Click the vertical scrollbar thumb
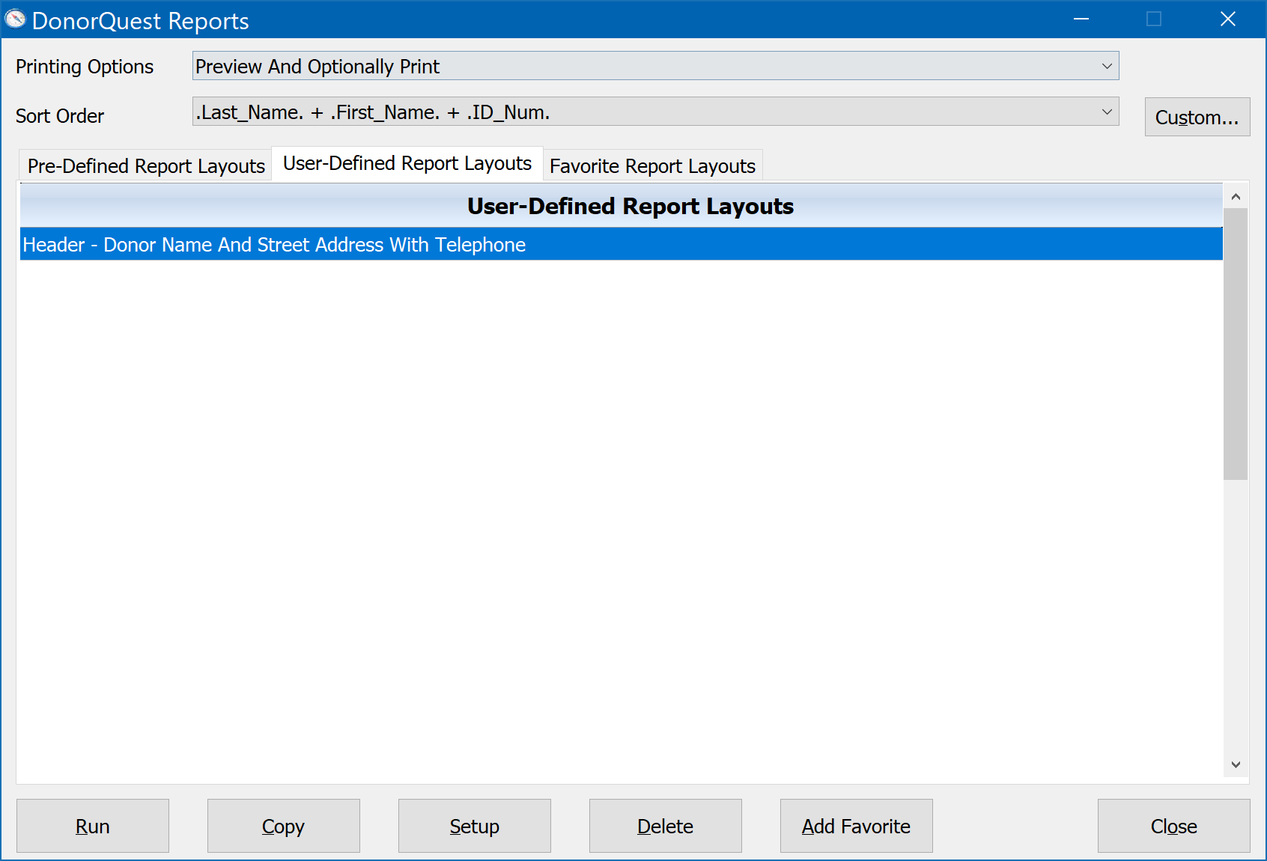The image size is (1267, 861). [x=1236, y=344]
